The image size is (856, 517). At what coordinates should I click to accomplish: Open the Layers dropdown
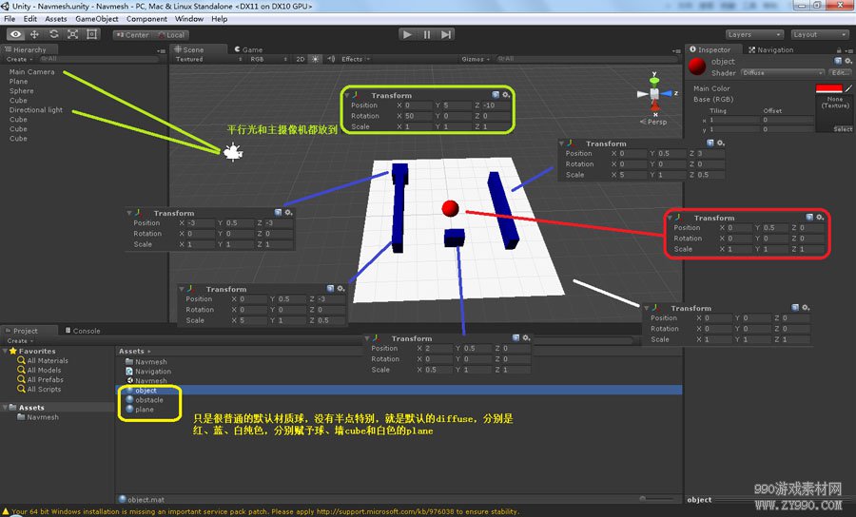754,34
